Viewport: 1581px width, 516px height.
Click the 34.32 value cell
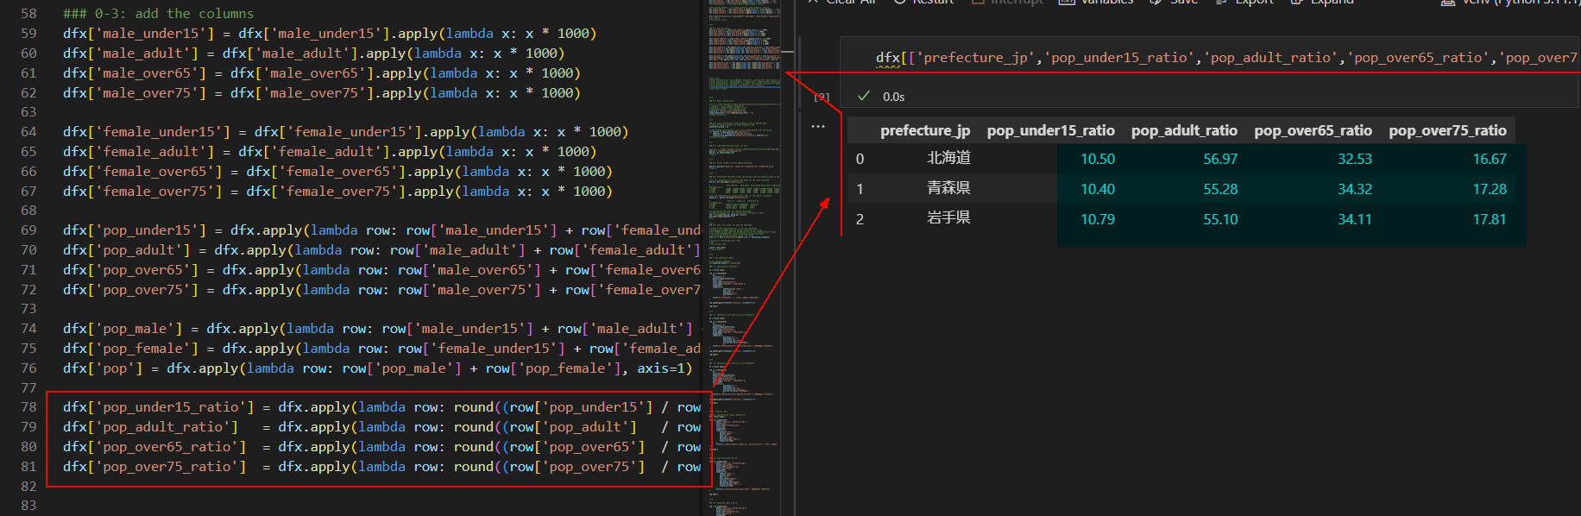pos(1355,189)
